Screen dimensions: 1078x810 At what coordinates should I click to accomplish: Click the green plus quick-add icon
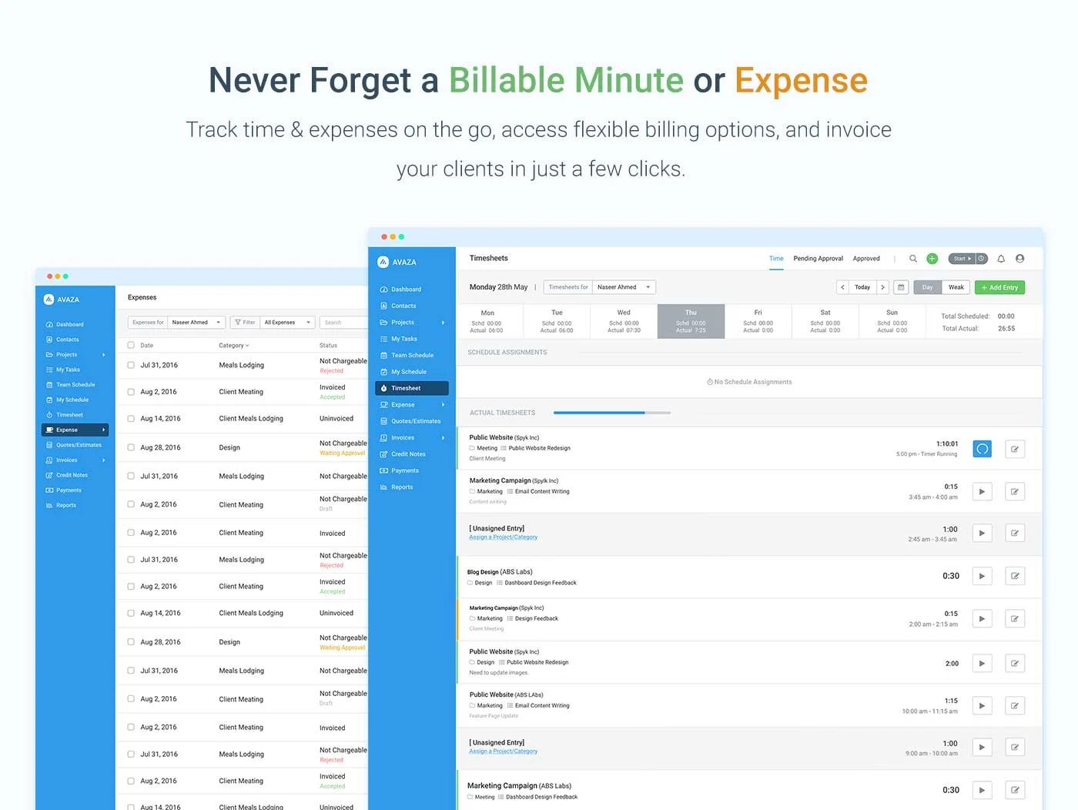pos(932,259)
